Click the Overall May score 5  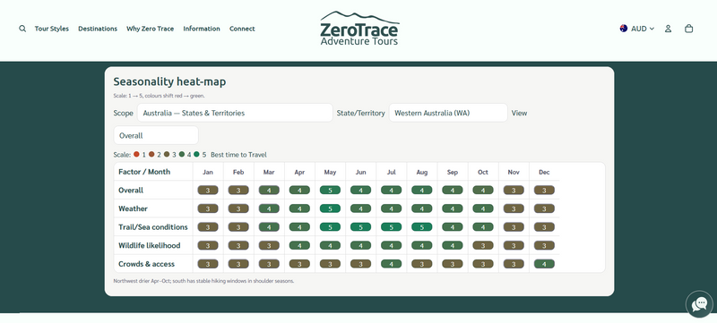coord(330,191)
